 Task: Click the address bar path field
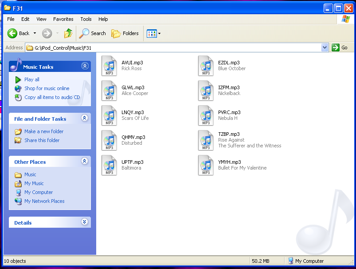(173, 48)
